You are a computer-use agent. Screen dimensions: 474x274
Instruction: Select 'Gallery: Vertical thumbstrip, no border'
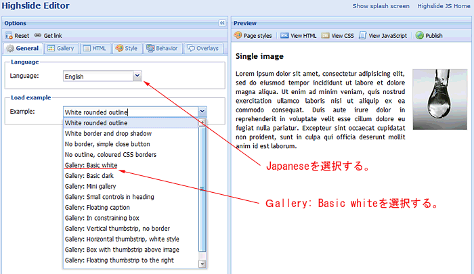pos(131,229)
